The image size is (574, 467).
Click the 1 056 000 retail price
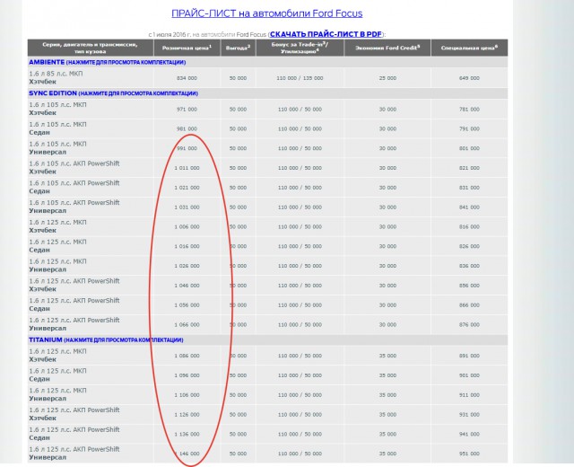point(187,305)
